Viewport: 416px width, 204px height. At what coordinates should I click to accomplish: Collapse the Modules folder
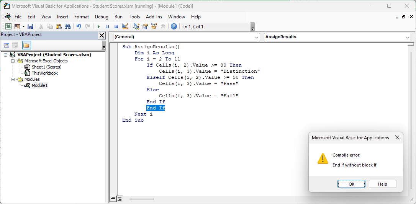click(x=13, y=79)
